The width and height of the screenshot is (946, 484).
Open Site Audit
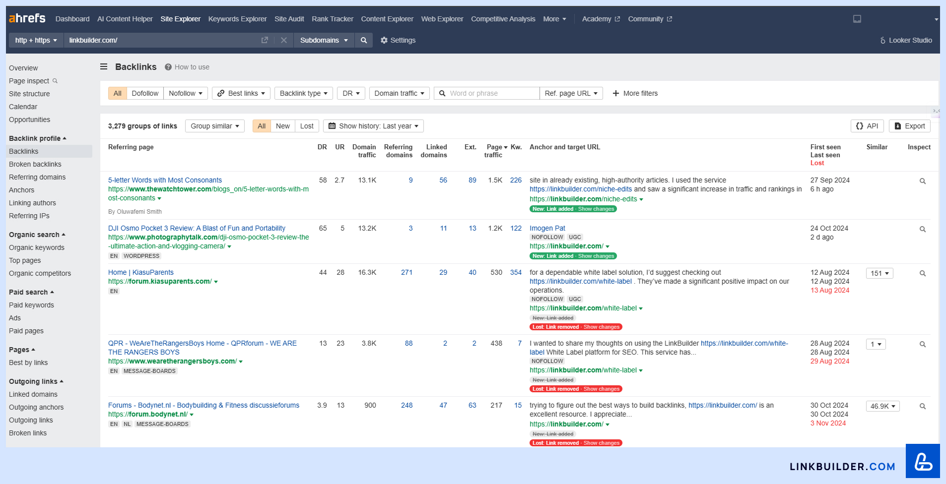pos(289,19)
